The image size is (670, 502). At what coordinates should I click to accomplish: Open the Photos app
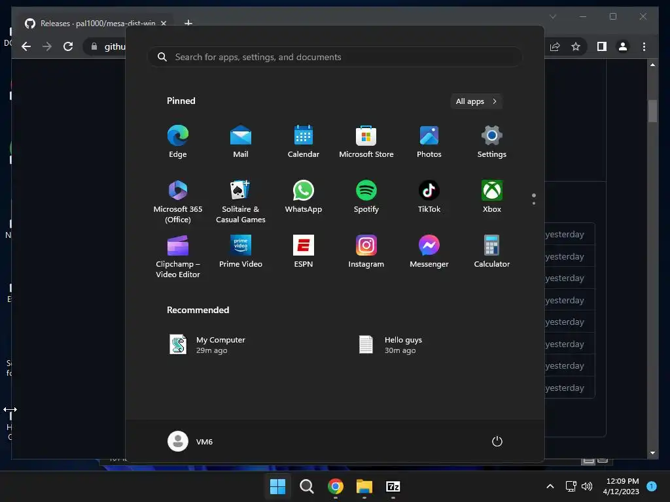coord(429,141)
